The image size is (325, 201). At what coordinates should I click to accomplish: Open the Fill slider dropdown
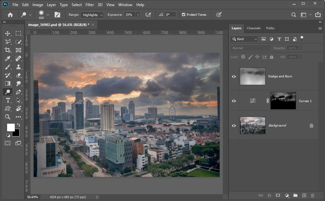pyautogui.click(x=301, y=57)
